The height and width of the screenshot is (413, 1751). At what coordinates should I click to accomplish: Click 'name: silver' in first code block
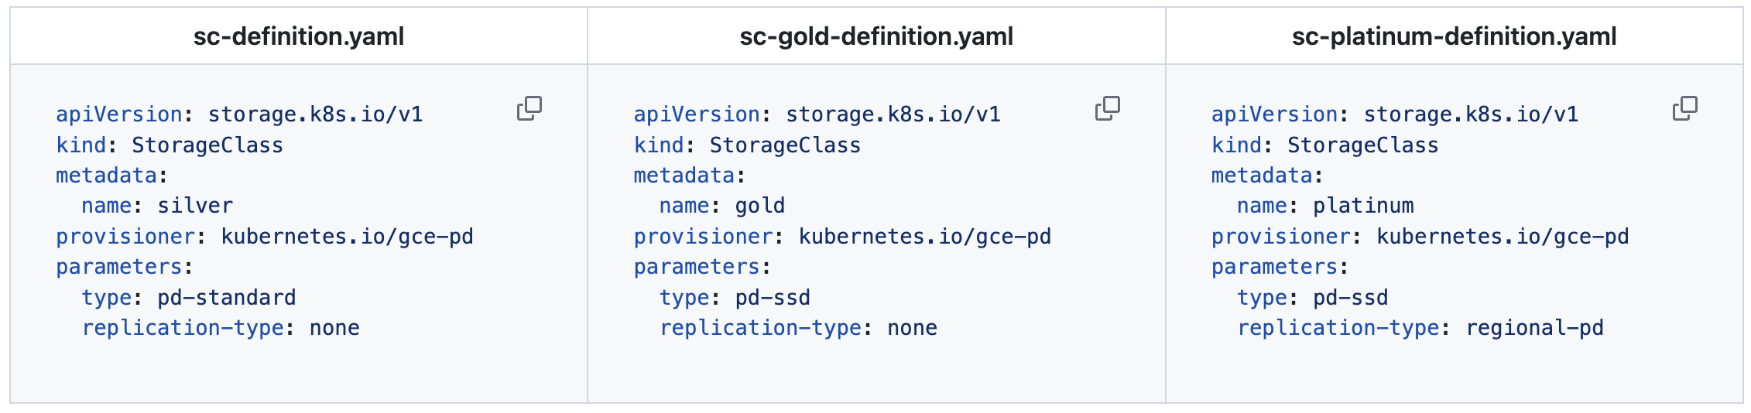coord(157,206)
